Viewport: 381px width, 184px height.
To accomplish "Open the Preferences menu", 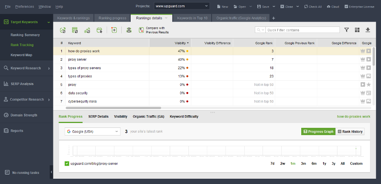I will 24,7.
